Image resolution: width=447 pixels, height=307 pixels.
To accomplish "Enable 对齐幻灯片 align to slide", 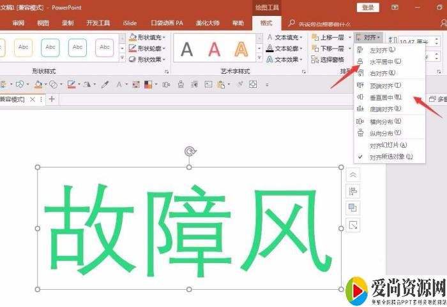I will coord(388,145).
